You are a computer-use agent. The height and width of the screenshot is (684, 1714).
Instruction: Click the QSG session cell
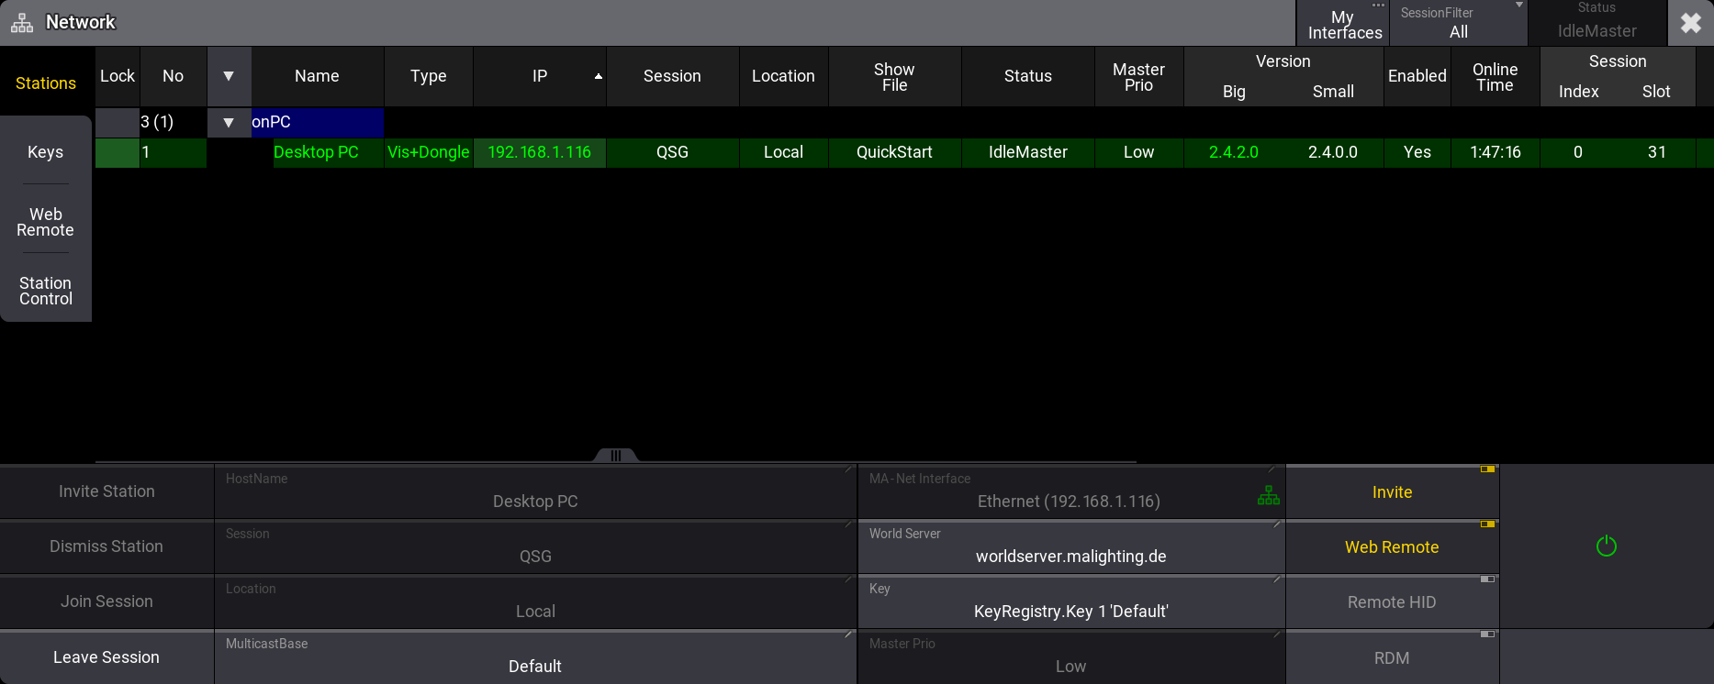click(672, 152)
